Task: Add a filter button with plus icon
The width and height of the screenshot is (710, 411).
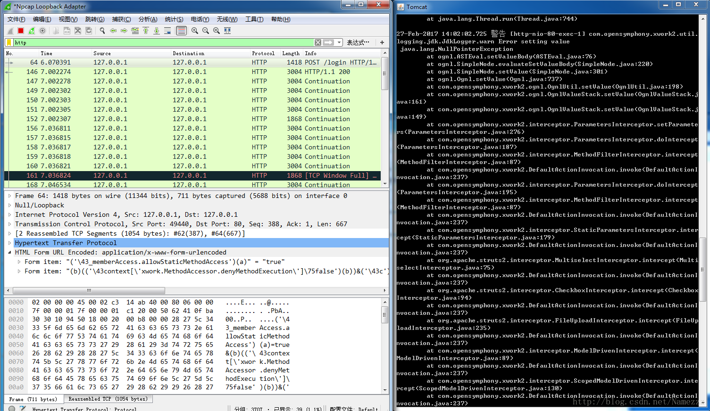Action: click(x=382, y=42)
